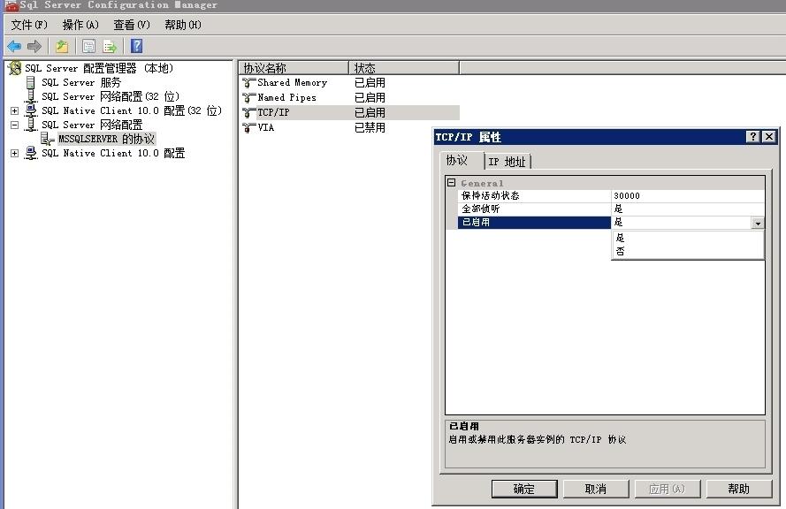Select the Shared Memory row label
The image size is (786, 509).
[x=293, y=83]
